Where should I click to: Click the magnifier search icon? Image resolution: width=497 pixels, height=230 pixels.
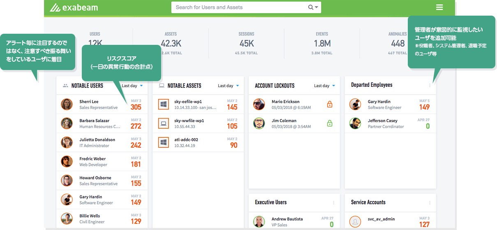point(311,7)
